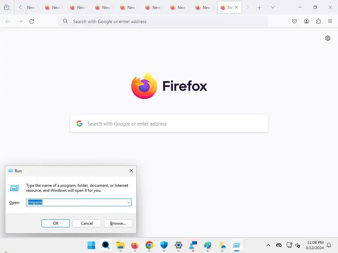Click the Open field containing mspaint

79,203
